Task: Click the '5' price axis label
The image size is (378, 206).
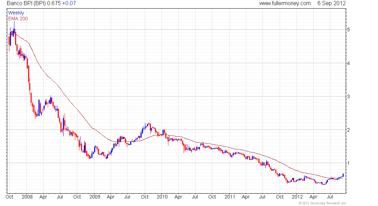Action: [x=348, y=30]
